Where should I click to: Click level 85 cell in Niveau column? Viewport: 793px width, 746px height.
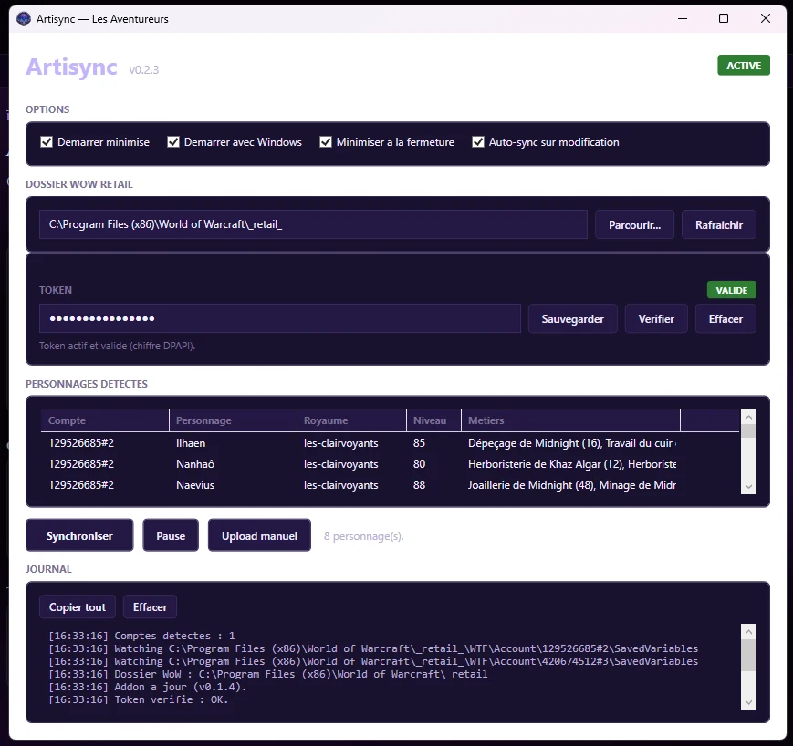419,442
